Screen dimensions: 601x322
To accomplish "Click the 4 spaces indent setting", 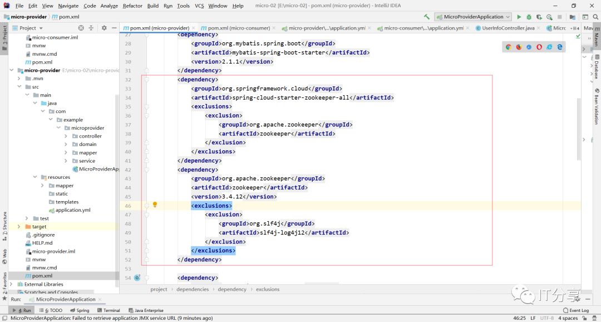I will point(568,318).
